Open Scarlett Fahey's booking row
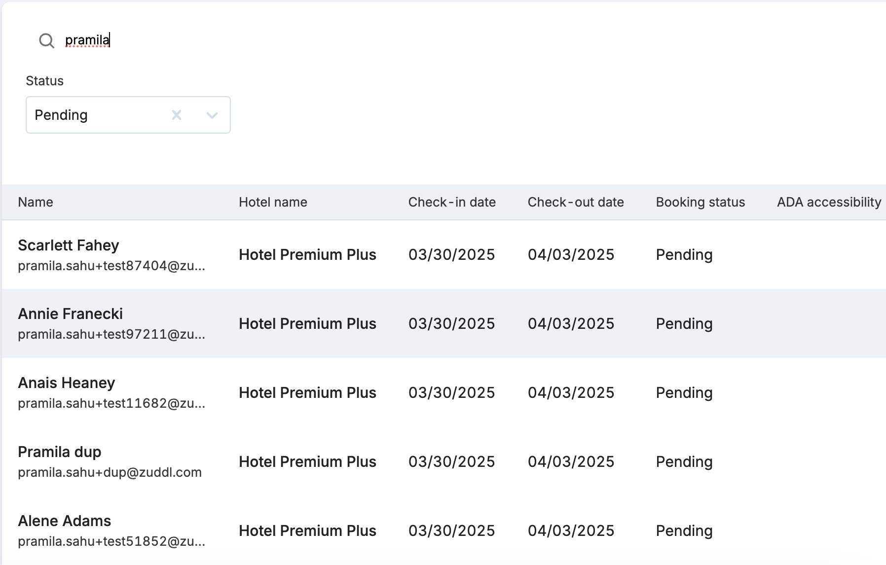This screenshot has width=886, height=565. pyautogui.click(x=69, y=246)
